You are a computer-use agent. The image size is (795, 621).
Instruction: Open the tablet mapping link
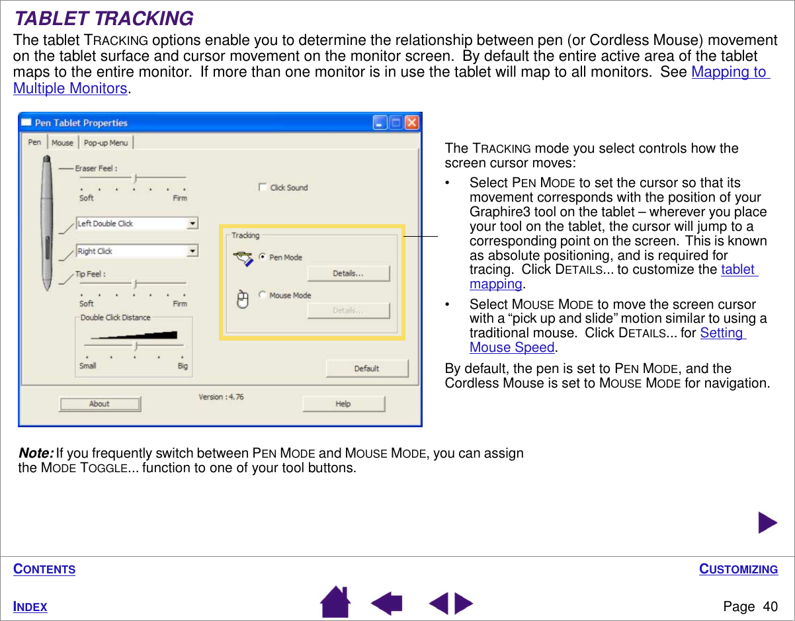pos(614,276)
